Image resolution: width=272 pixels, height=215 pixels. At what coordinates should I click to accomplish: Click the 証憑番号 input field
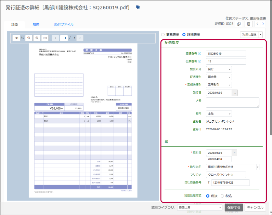pyautogui.click(x=226, y=54)
